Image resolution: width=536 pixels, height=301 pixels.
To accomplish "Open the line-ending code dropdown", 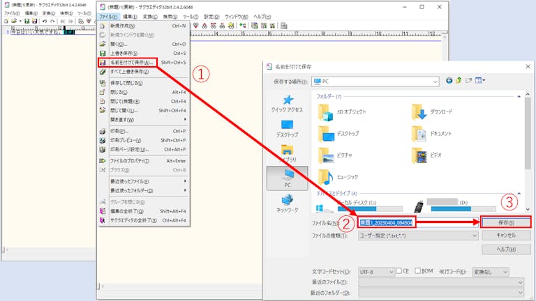I will 491,272.
